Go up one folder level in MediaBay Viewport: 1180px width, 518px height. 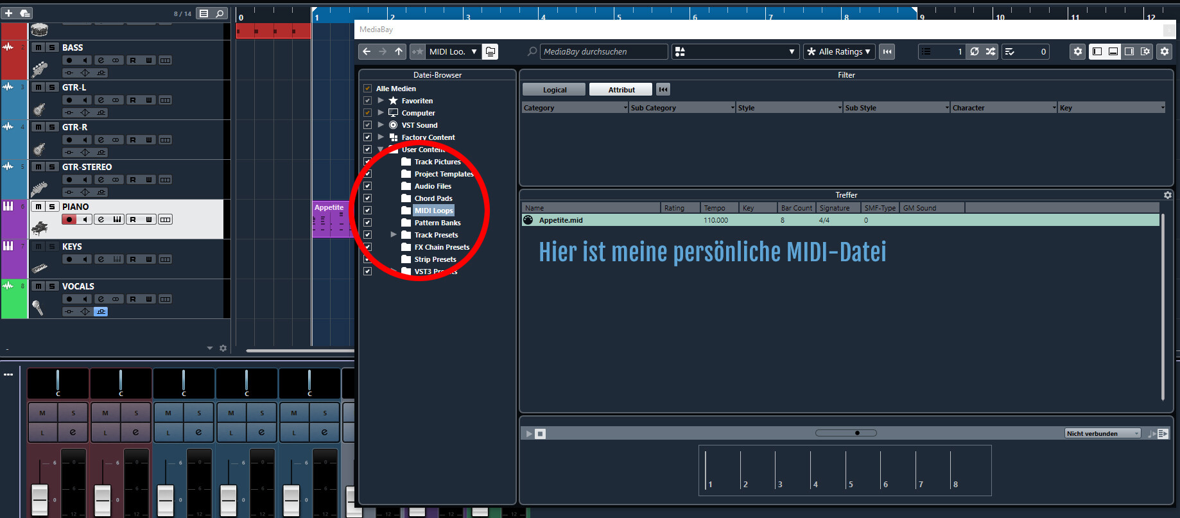[399, 51]
